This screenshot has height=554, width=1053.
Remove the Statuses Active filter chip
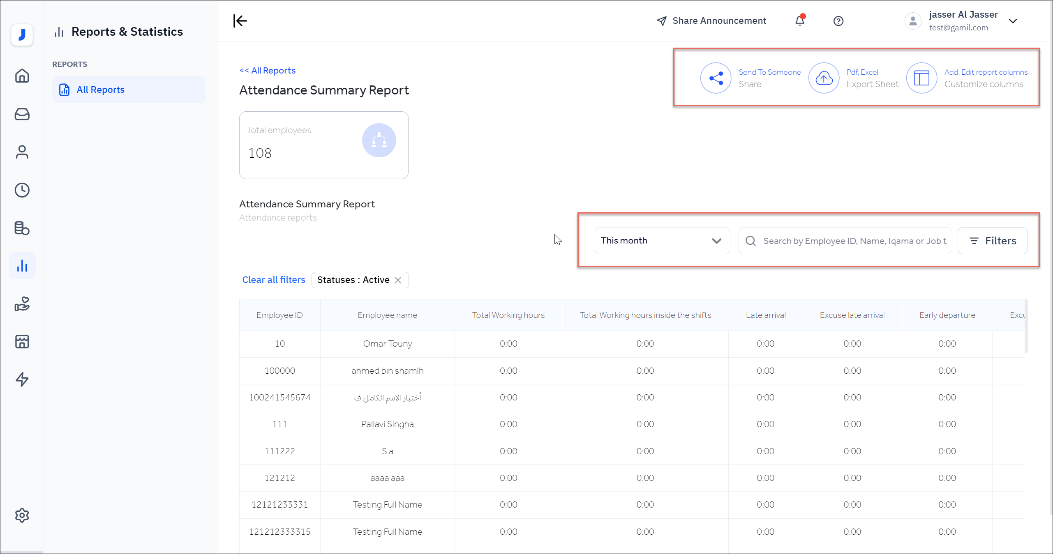398,280
